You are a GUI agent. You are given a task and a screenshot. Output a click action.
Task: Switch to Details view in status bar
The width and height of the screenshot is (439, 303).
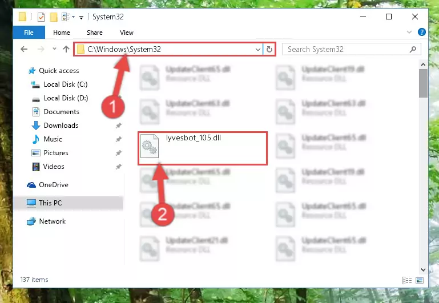[407, 280]
